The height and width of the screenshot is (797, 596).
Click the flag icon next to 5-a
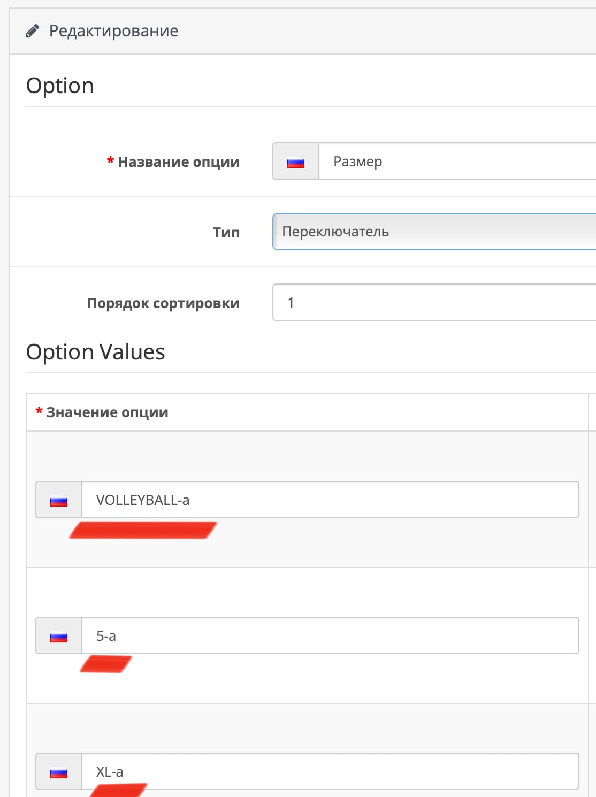pos(59,636)
